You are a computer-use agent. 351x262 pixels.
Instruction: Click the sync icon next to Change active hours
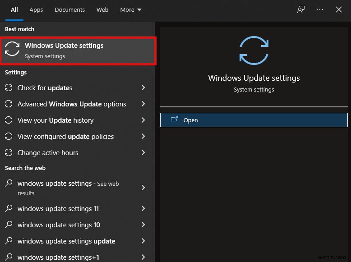click(x=9, y=152)
